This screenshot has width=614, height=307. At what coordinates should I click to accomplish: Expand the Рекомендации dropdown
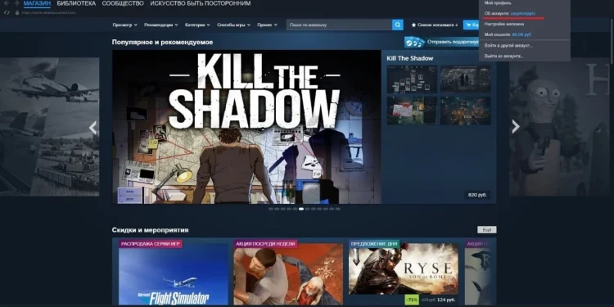(x=161, y=25)
